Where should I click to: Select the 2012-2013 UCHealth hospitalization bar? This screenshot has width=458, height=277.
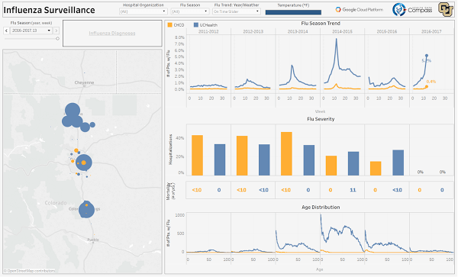(264, 160)
